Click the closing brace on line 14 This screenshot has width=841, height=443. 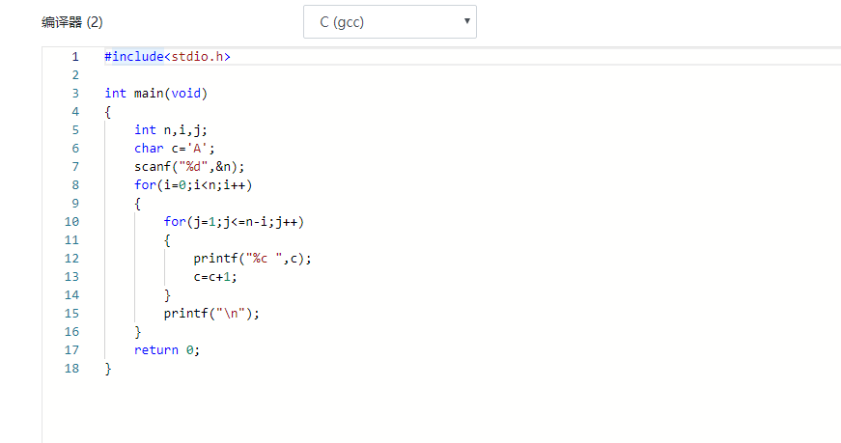tap(167, 295)
